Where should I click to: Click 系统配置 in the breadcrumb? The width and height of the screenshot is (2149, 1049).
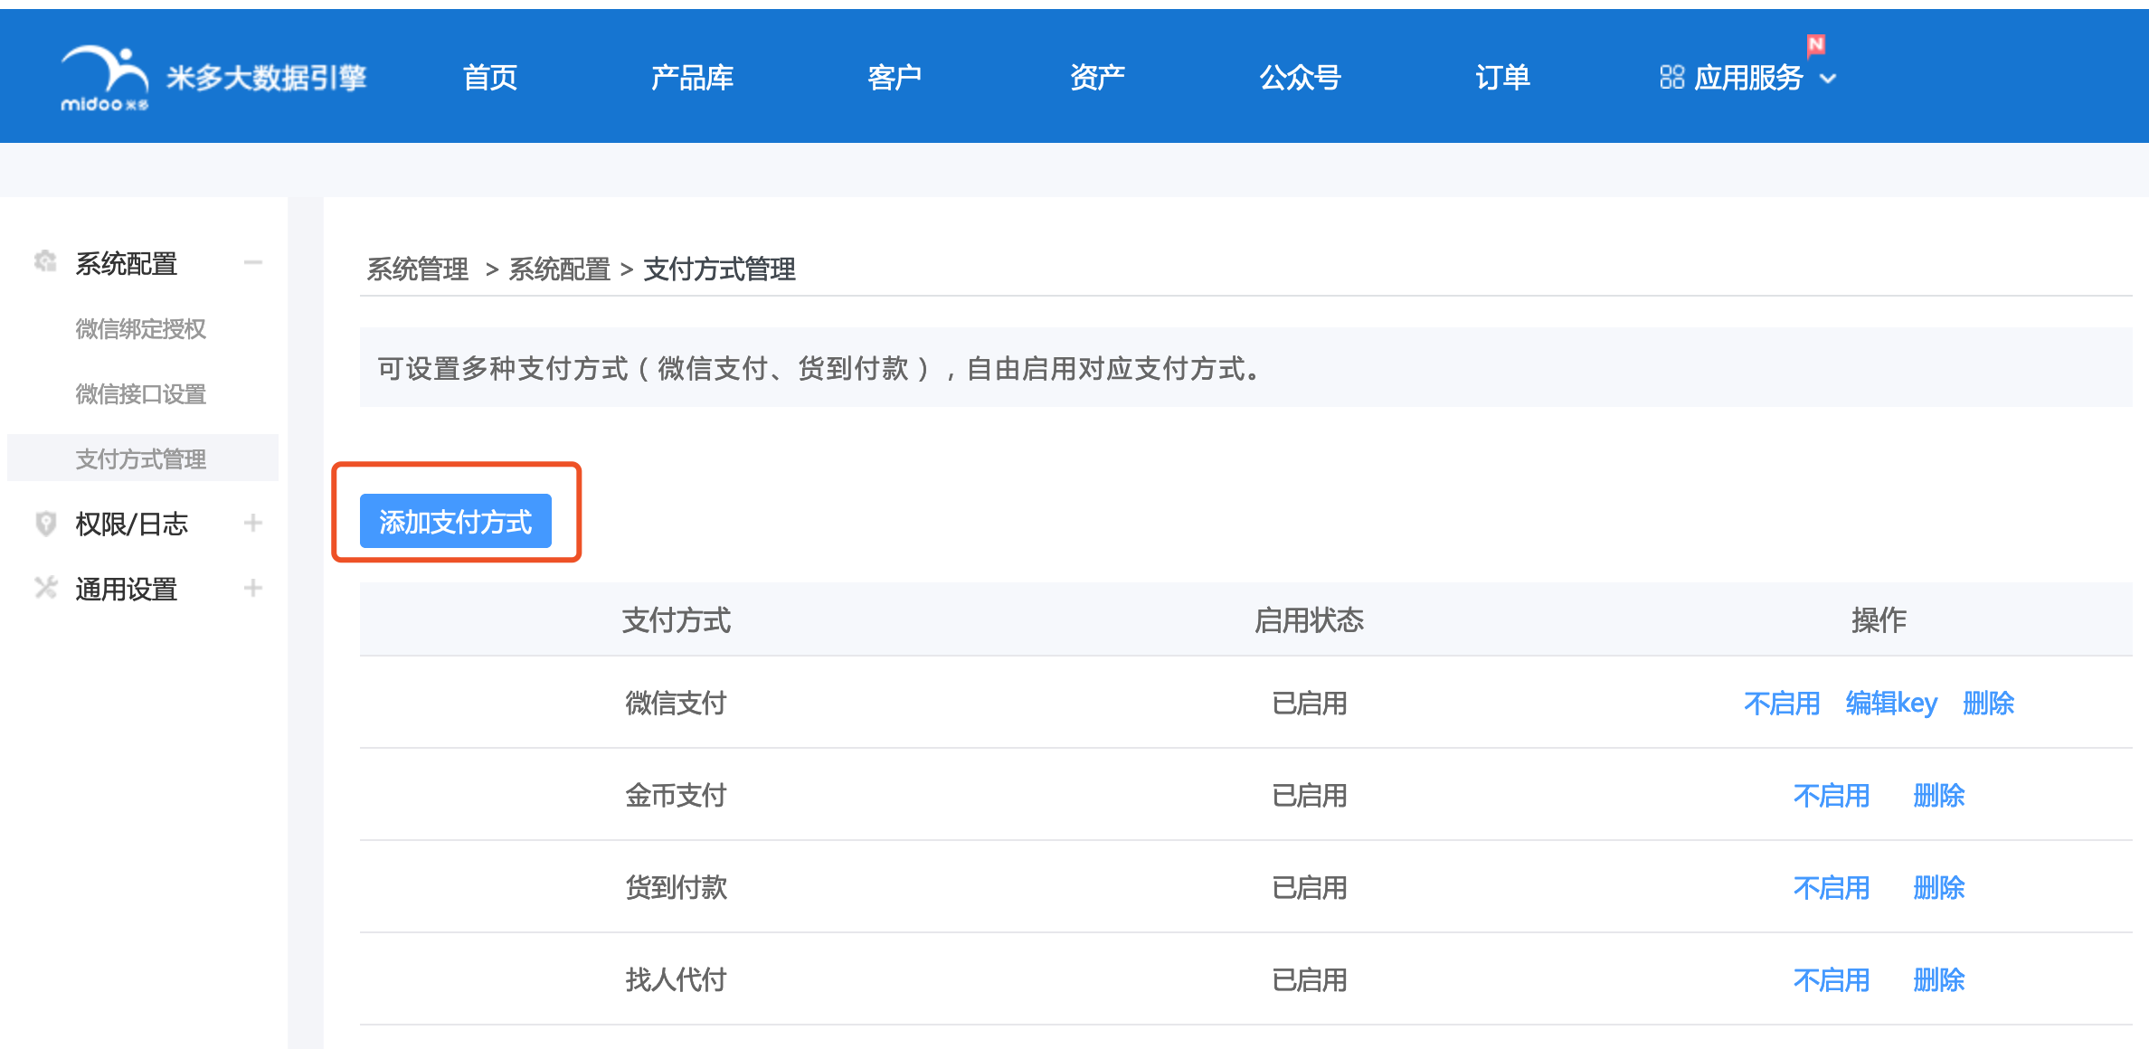pos(559,269)
